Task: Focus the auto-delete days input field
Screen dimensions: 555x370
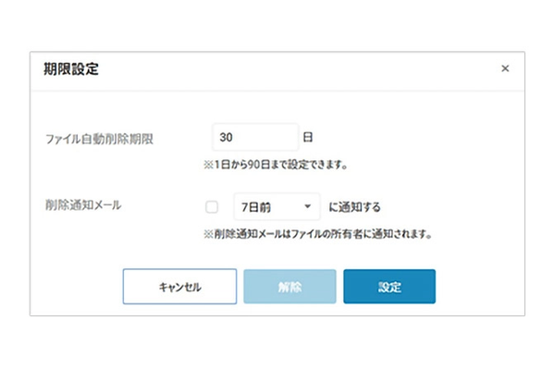Action: point(255,137)
